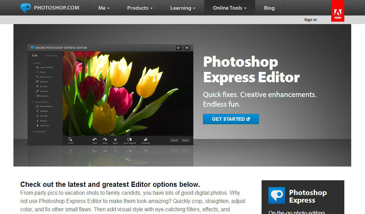
Task: Toggle the View Original comparison
Action: [x=130, y=139]
